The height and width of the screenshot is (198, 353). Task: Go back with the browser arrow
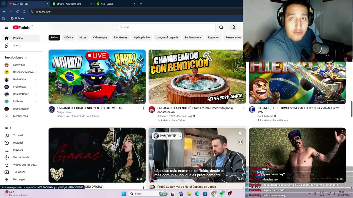[4, 12]
